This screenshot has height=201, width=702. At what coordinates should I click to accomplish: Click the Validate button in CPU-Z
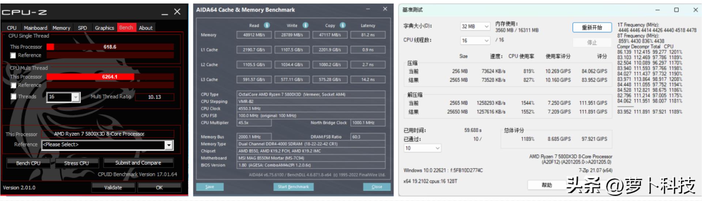pos(113,188)
